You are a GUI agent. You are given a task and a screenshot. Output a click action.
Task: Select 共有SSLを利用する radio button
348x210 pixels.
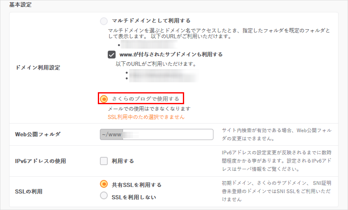point(104,184)
